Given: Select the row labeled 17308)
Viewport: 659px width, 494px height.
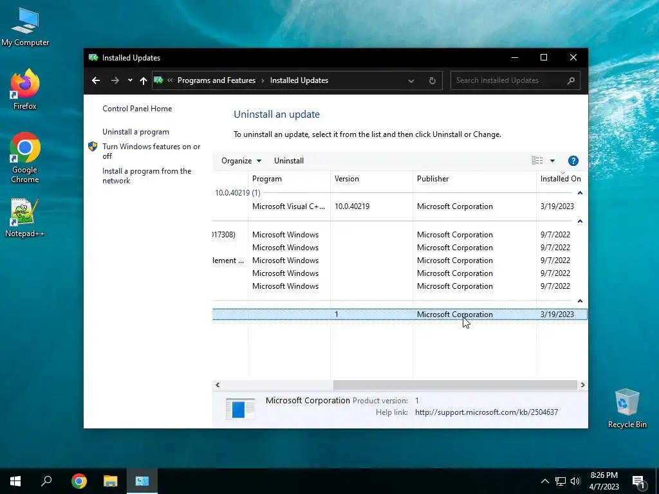Looking at the screenshot, I should click(x=400, y=234).
